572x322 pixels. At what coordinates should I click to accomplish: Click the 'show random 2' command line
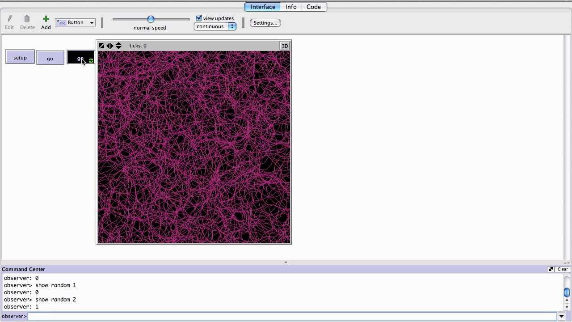coord(55,300)
